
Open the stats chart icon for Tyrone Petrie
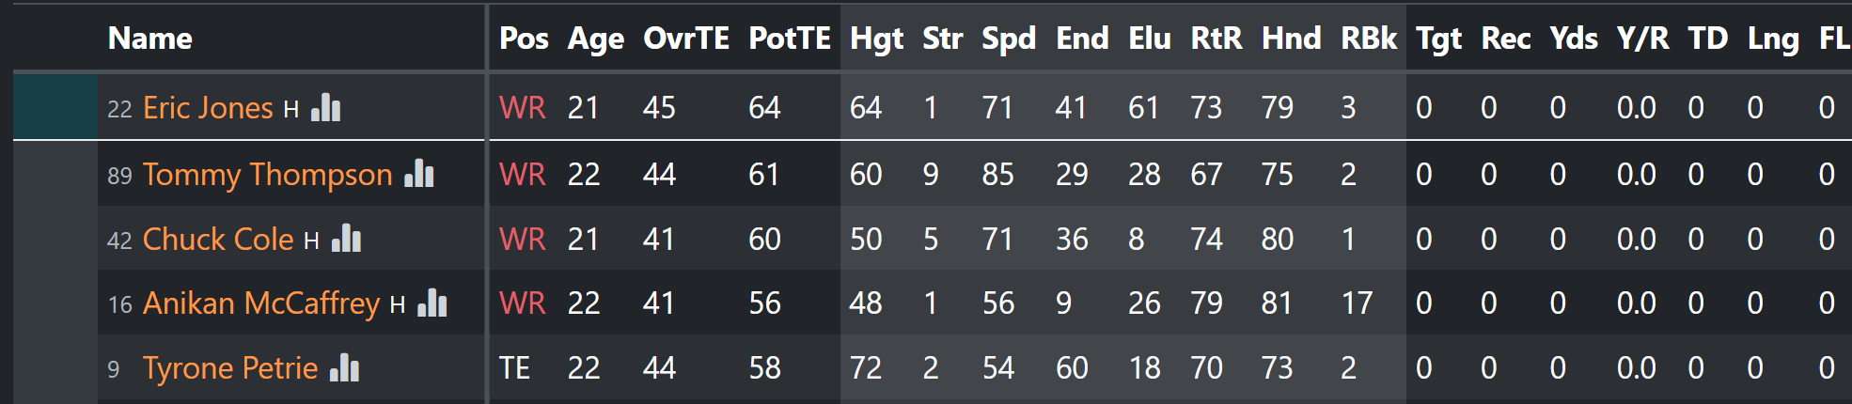click(345, 367)
